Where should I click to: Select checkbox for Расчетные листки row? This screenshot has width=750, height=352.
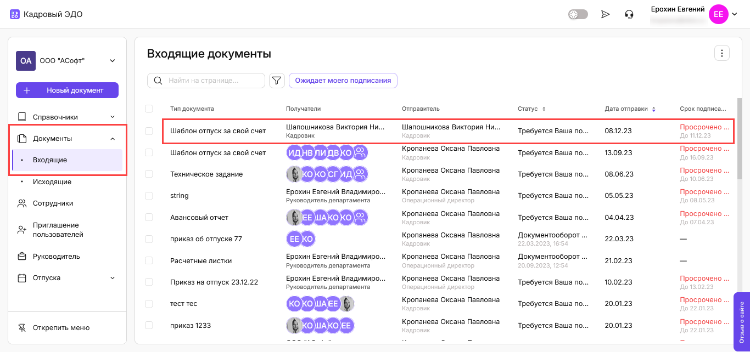tap(149, 261)
